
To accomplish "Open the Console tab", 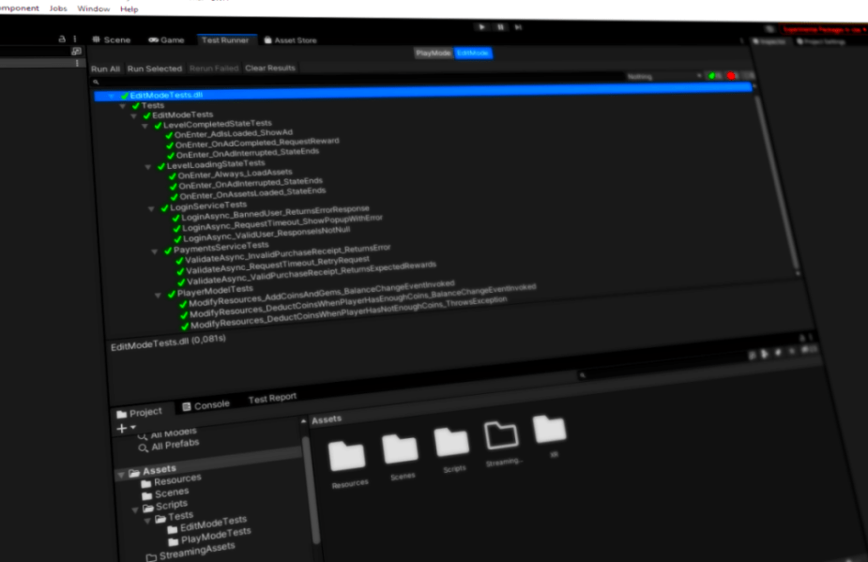I will pyautogui.click(x=206, y=404).
